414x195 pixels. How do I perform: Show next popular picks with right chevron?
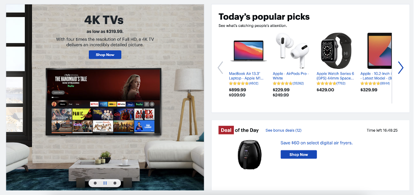pyautogui.click(x=401, y=67)
